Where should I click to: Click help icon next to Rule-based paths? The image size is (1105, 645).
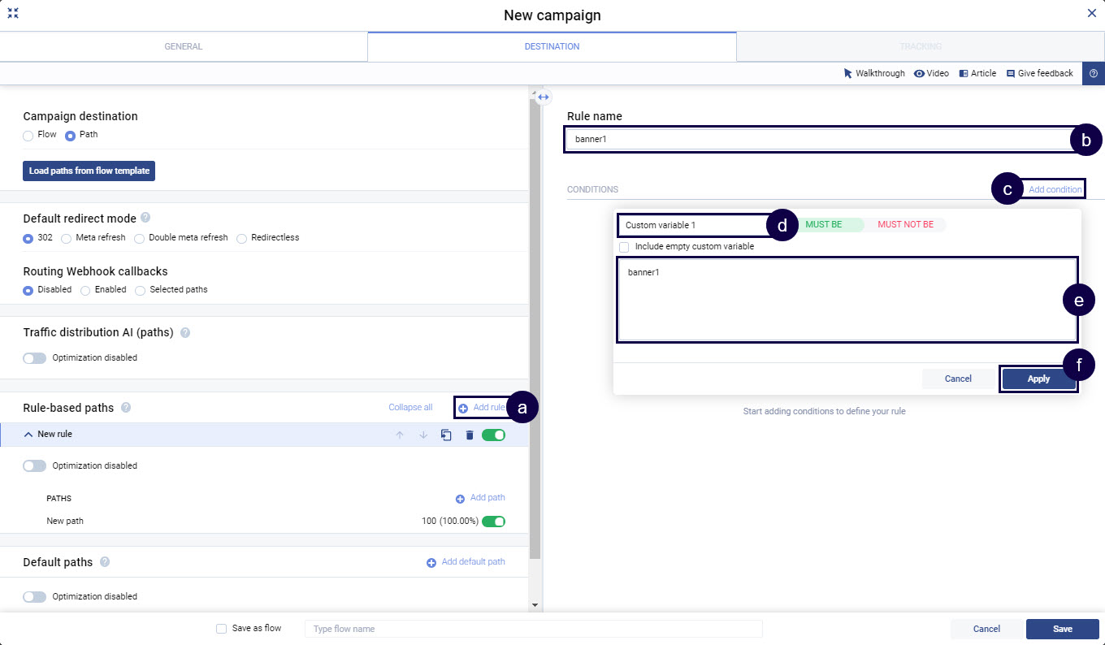(126, 408)
